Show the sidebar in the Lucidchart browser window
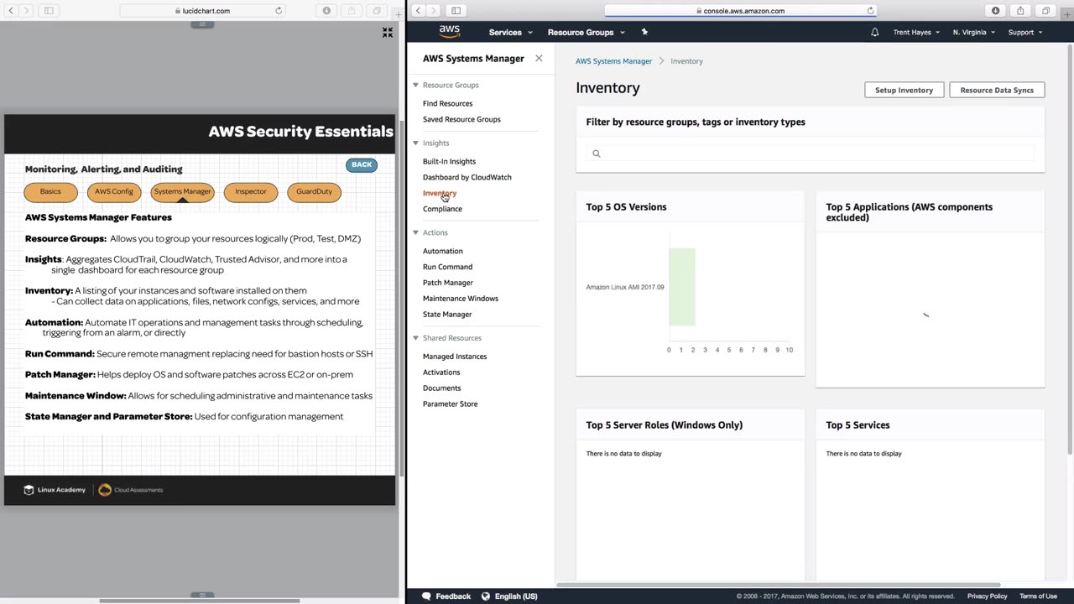The width and height of the screenshot is (1074, 604). point(49,11)
